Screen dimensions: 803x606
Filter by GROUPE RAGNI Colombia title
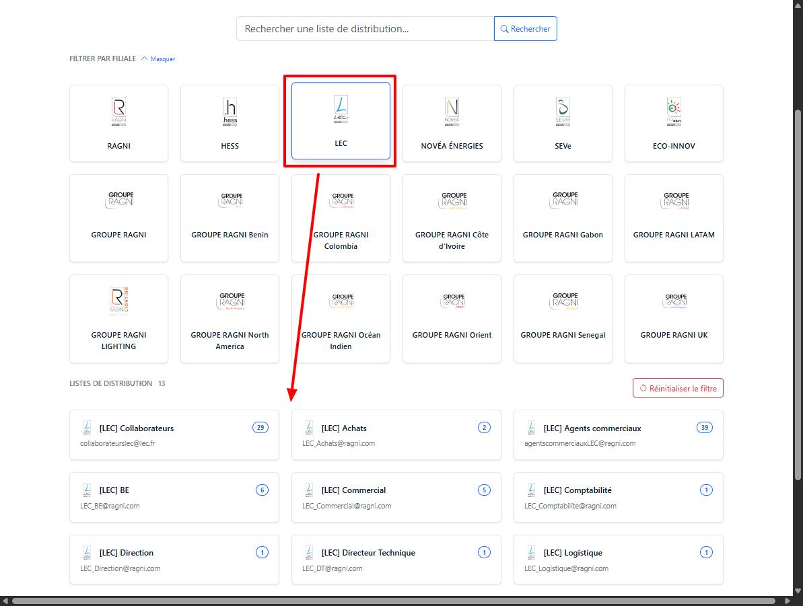coord(341,241)
